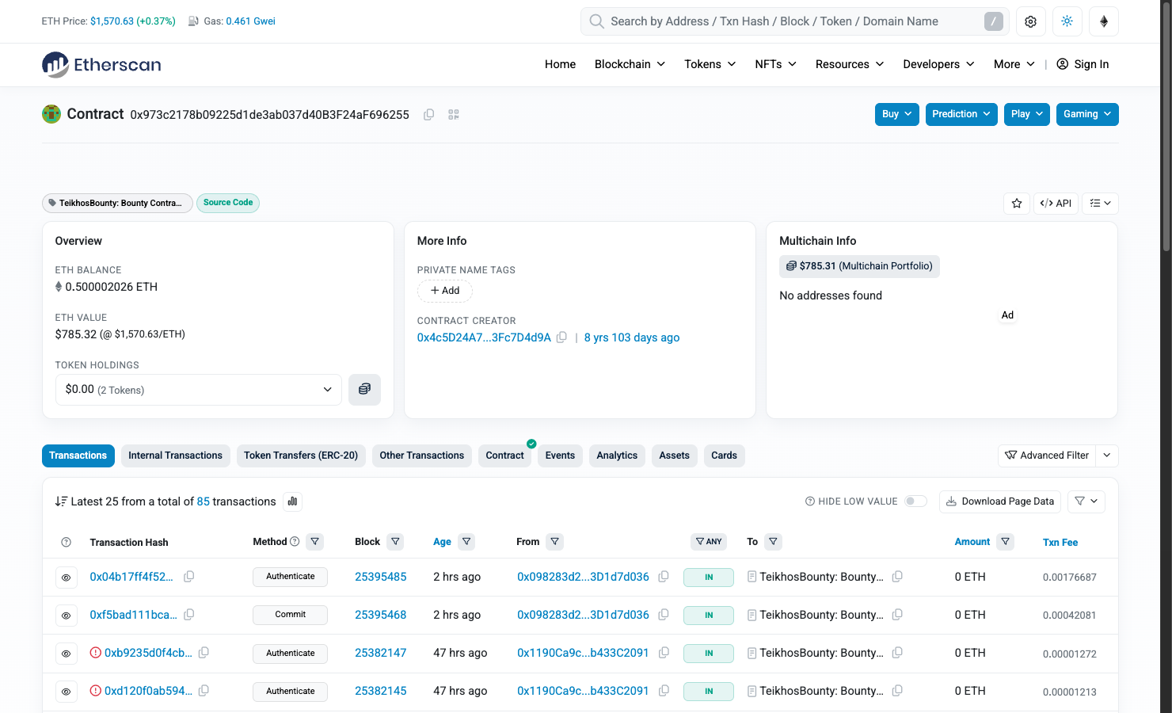Open the Buy dropdown
1172x713 pixels.
897,114
